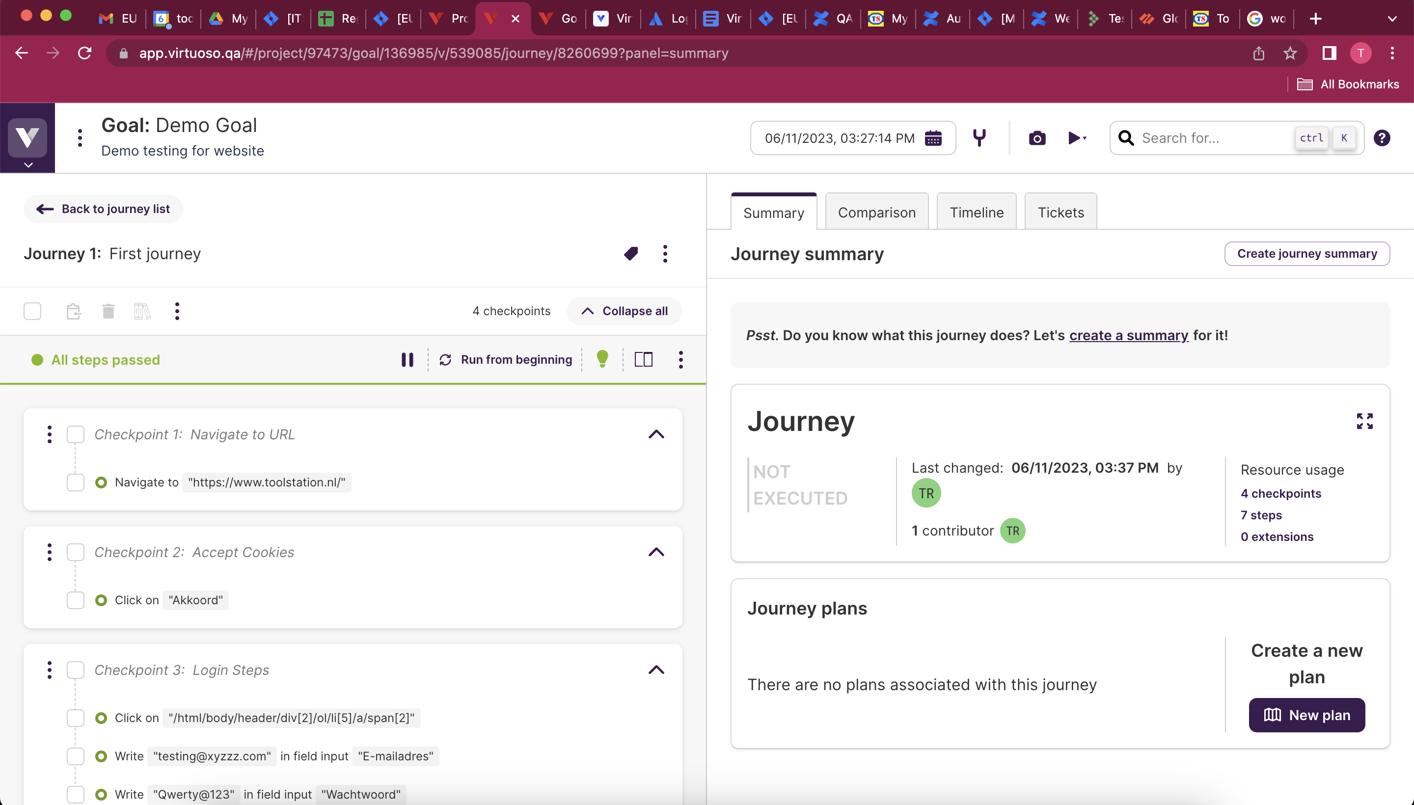The image size is (1414, 805).
Task: Toggle the split view panel icon
Action: tap(644, 360)
